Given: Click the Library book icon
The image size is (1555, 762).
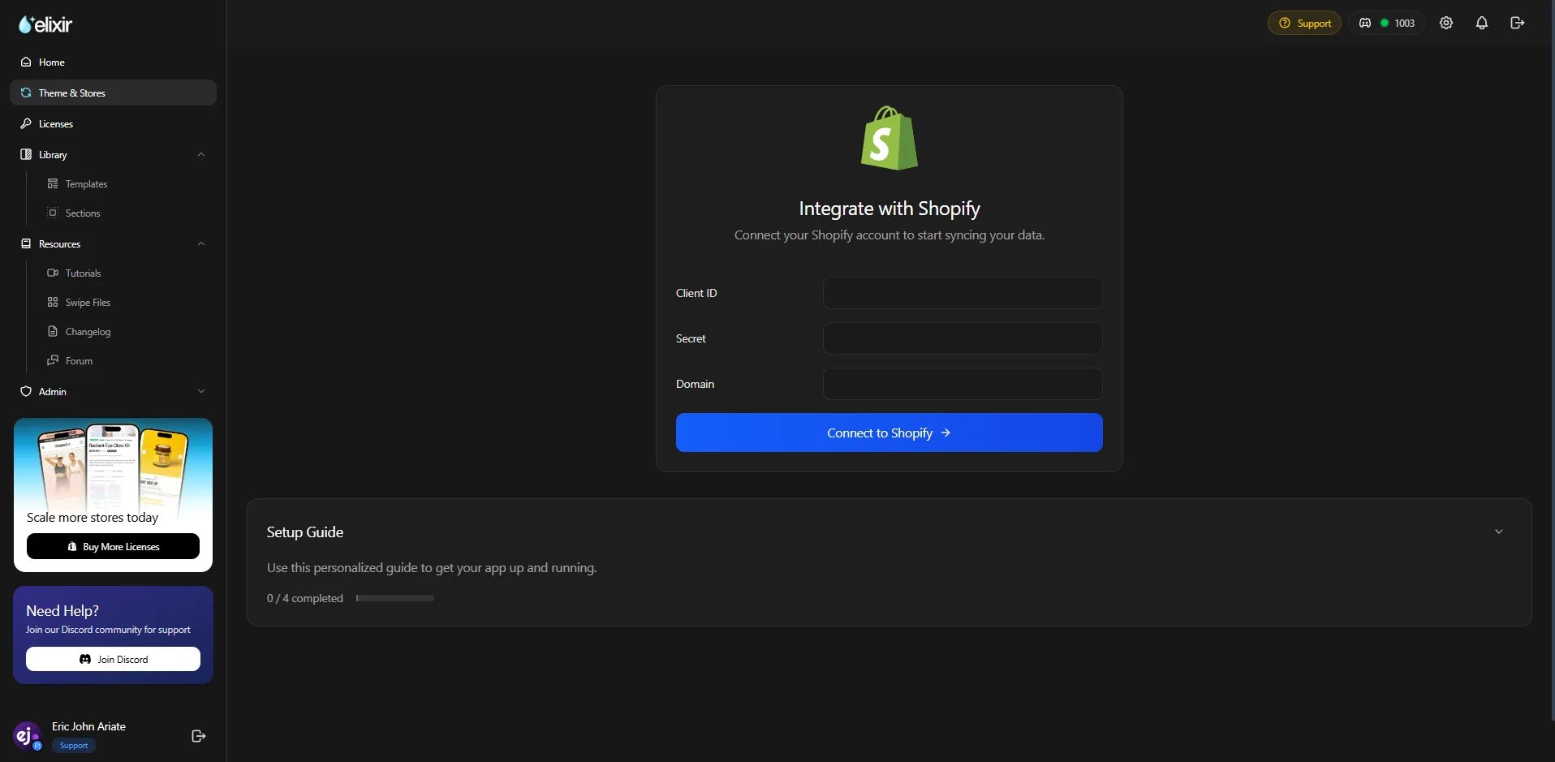Looking at the screenshot, I should tap(26, 154).
